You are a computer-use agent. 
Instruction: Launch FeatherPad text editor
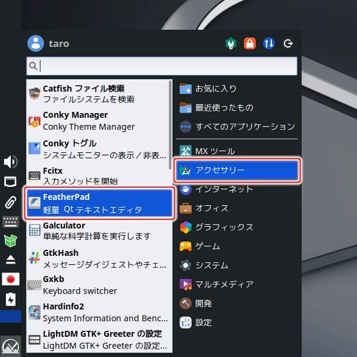click(99, 203)
